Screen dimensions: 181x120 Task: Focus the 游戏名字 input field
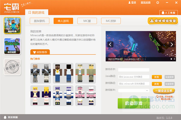tap(134, 70)
